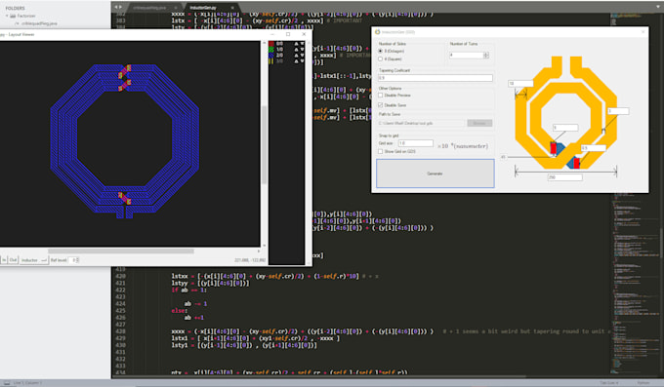
Task: Enable the Disable Preview checkbox
Action: tap(380, 96)
